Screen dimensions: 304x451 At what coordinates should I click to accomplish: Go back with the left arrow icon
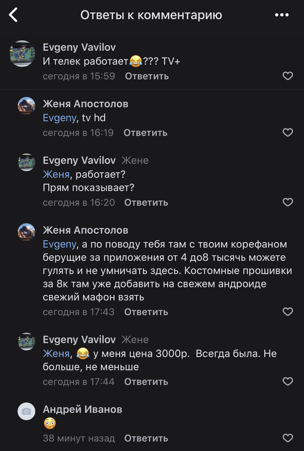(x=13, y=15)
